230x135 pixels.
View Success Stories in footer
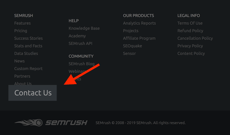coord(28,38)
